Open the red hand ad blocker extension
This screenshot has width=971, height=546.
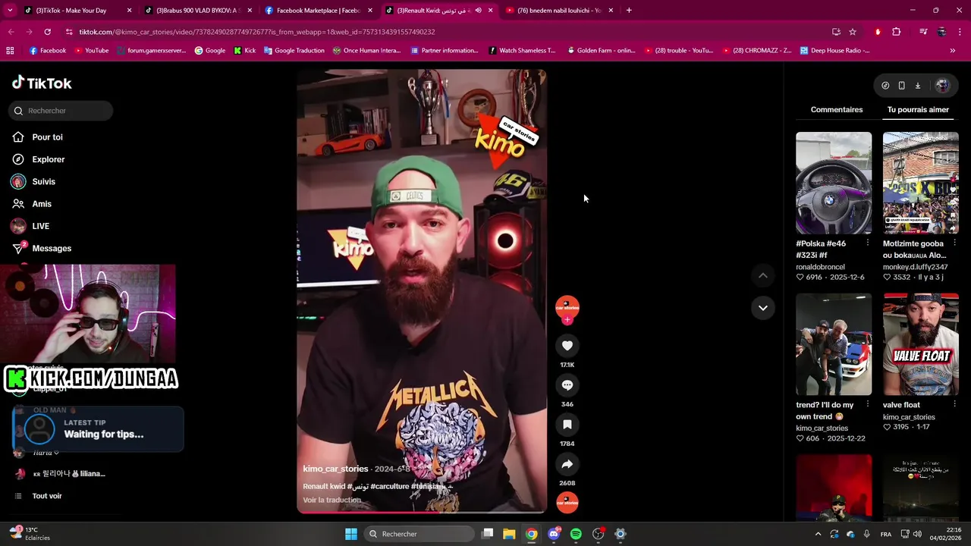click(878, 32)
